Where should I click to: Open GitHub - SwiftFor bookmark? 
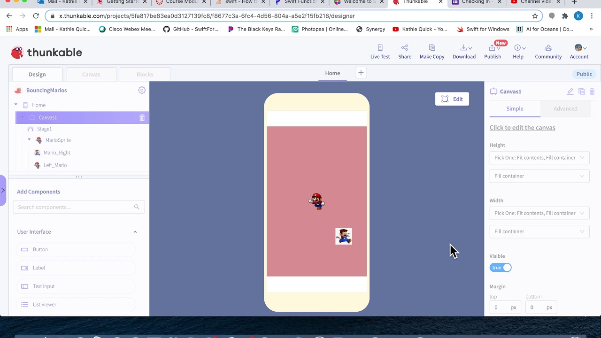[x=191, y=29]
